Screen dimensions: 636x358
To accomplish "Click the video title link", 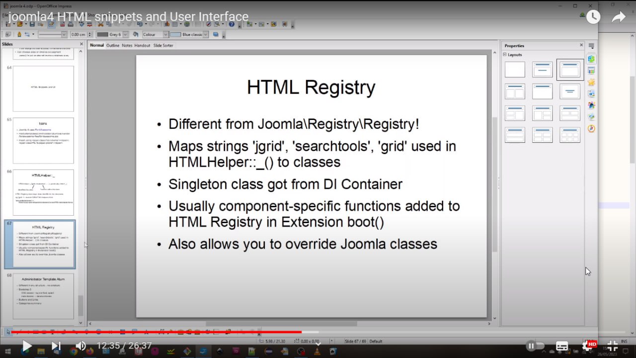I will pos(128,17).
